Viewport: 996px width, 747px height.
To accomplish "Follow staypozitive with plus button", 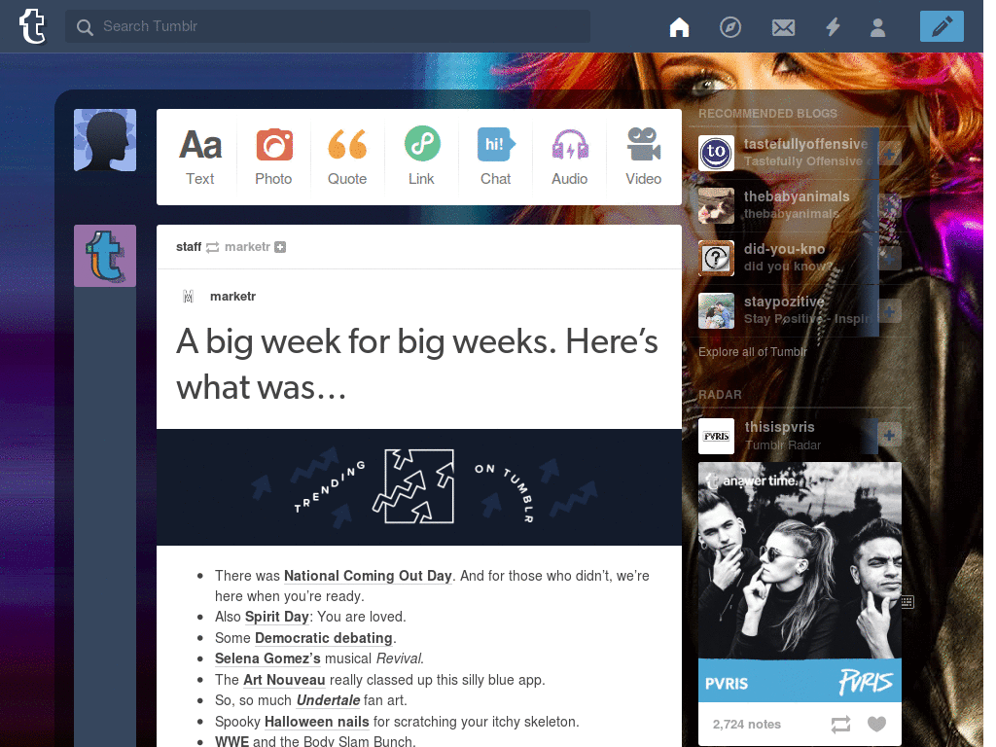I will (x=889, y=311).
